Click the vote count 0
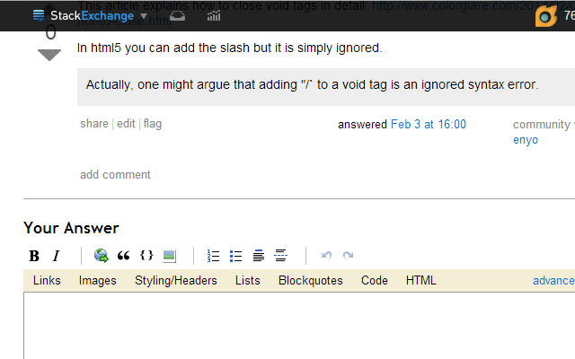This screenshot has height=359, width=575. (x=50, y=32)
